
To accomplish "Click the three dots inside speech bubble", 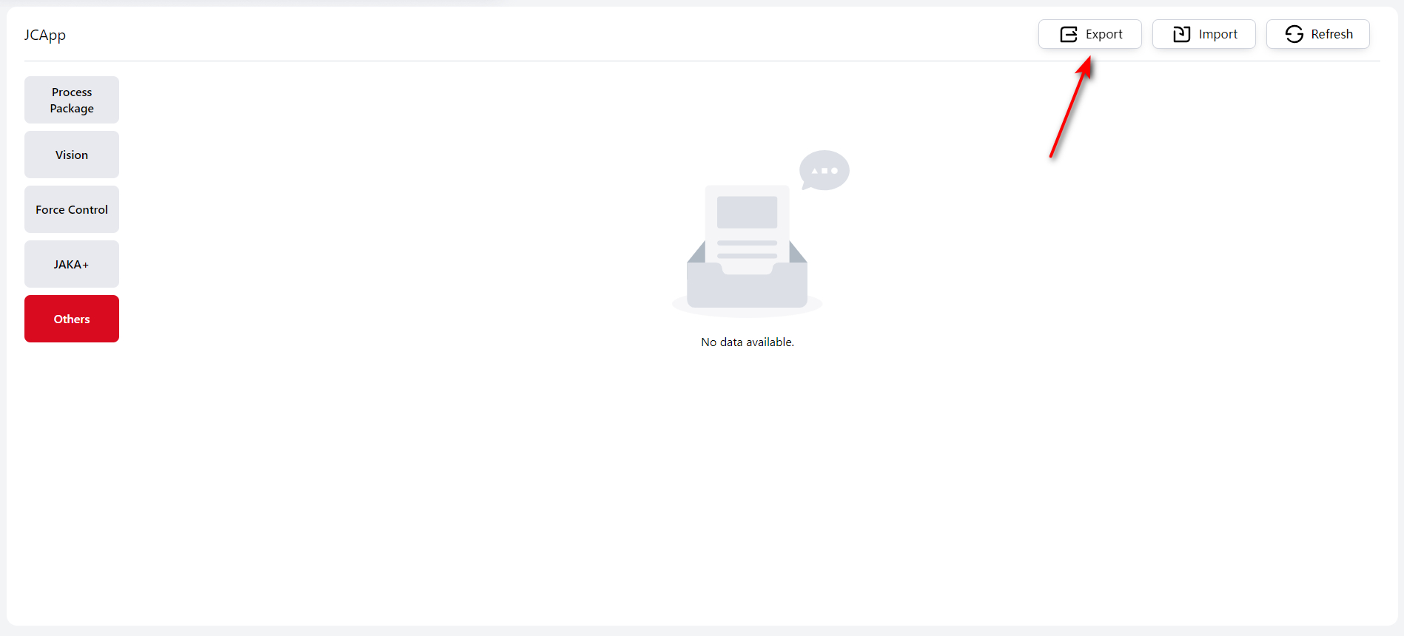I will (824, 171).
